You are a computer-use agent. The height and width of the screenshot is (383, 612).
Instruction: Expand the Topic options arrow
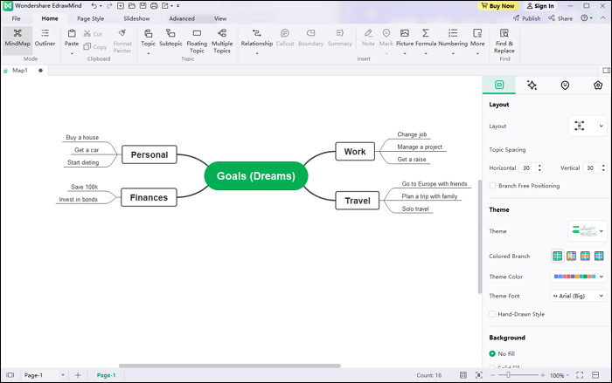coord(149,53)
